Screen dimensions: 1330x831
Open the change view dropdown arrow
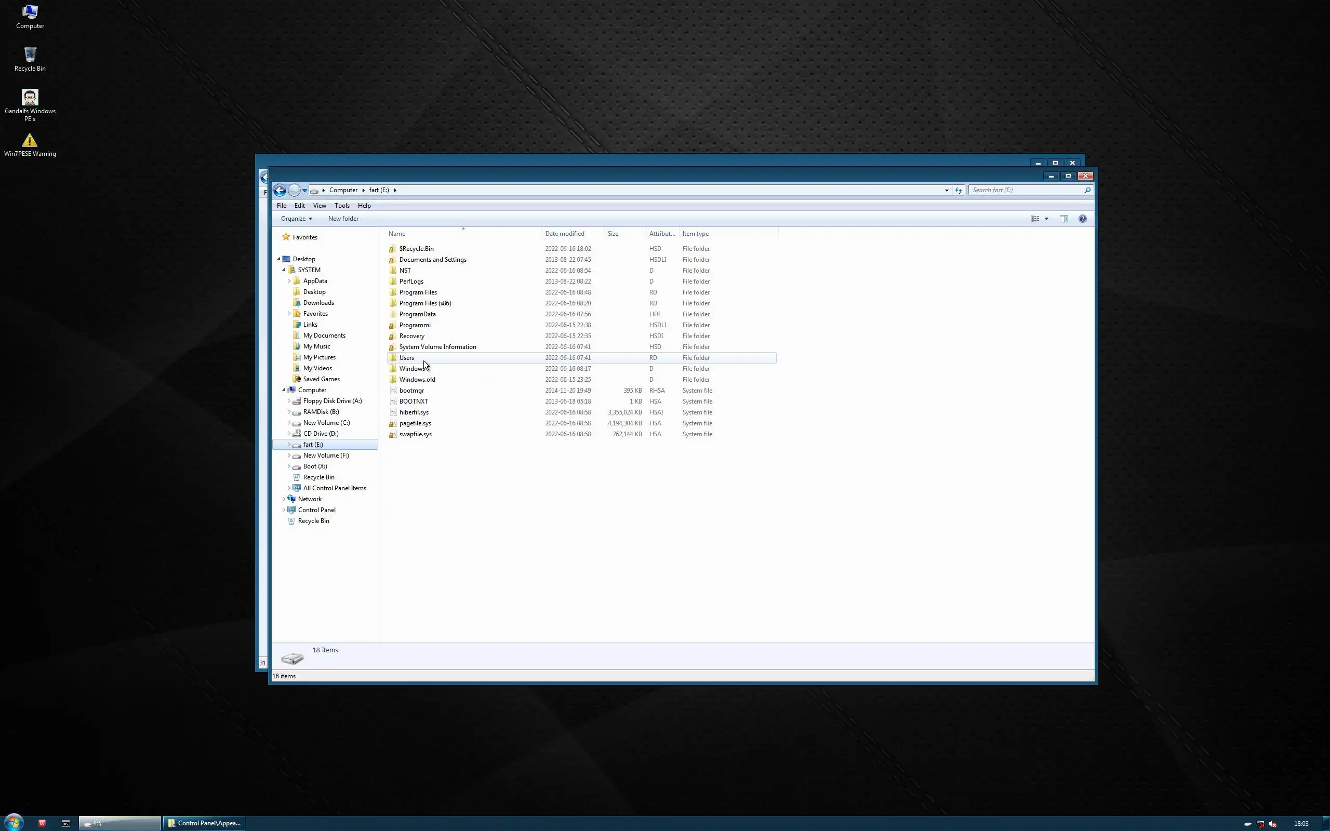click(x=1046, y=219)
